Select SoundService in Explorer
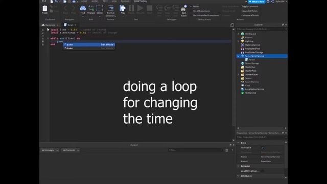 pyautogui.click(x=252, y=82)
